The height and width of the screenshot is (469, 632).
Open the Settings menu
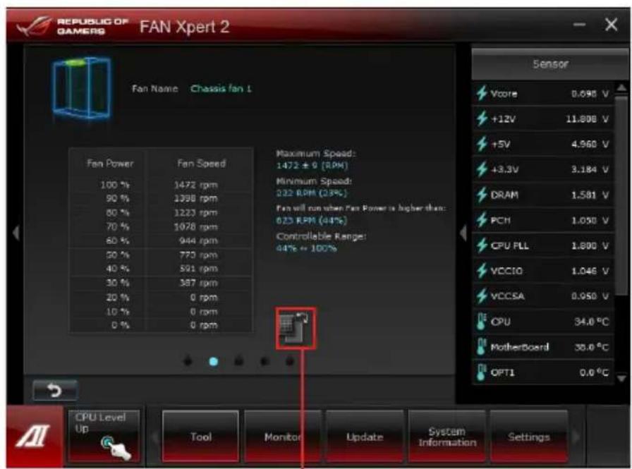529,437
